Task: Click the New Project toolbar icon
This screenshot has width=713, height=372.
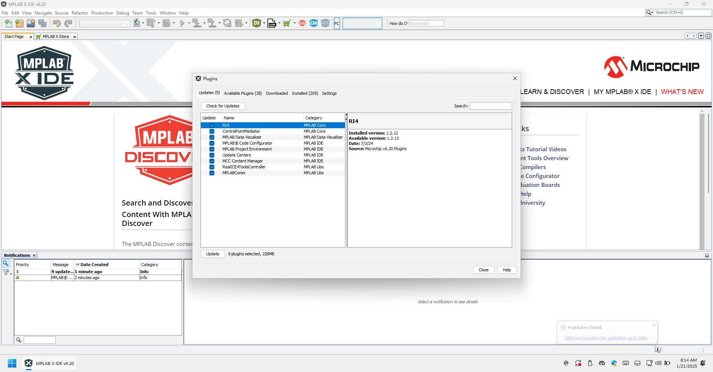Action: point(19,23)
